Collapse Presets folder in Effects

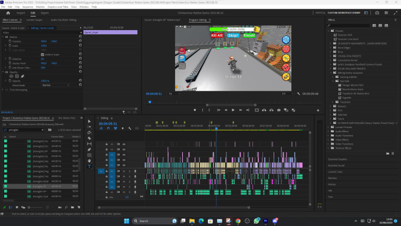click(328, 31)
